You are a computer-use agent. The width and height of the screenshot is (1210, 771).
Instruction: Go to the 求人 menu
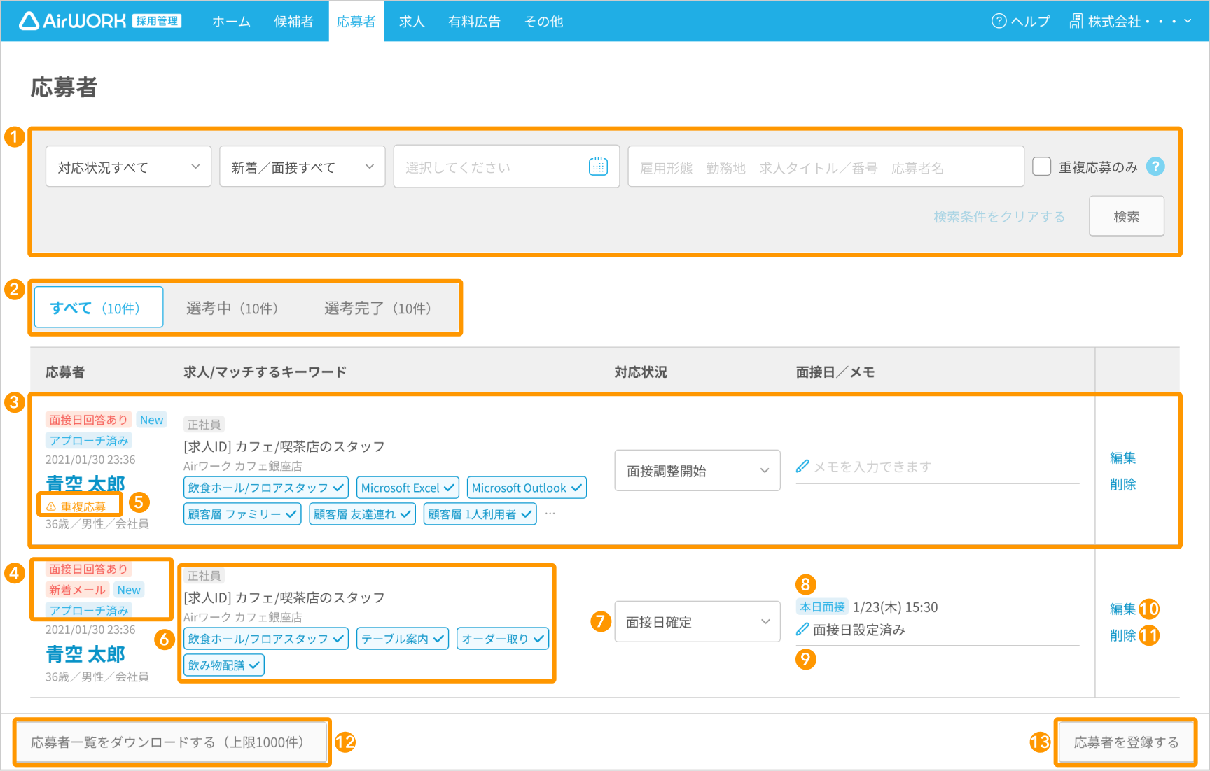click(x=412, y=21)
